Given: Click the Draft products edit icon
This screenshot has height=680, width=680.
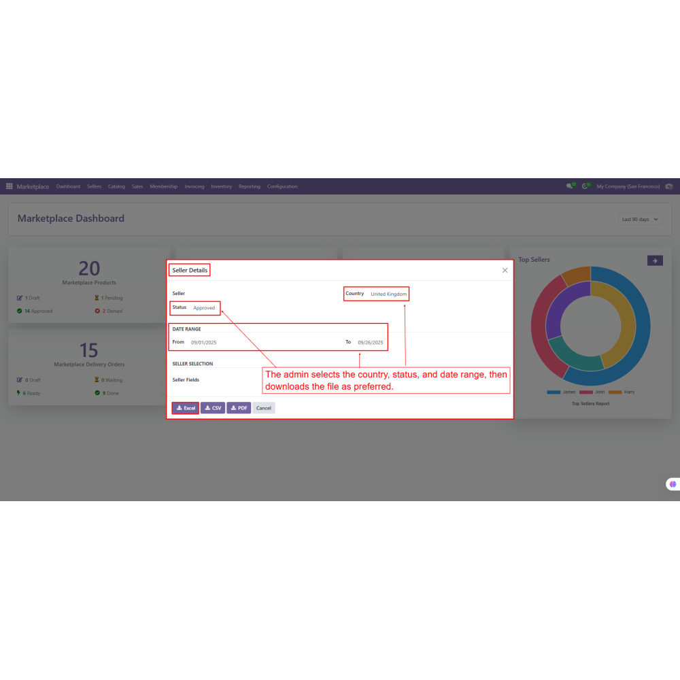Looking at the screenshot, I should pyautogui.click(x=20, y=298).
